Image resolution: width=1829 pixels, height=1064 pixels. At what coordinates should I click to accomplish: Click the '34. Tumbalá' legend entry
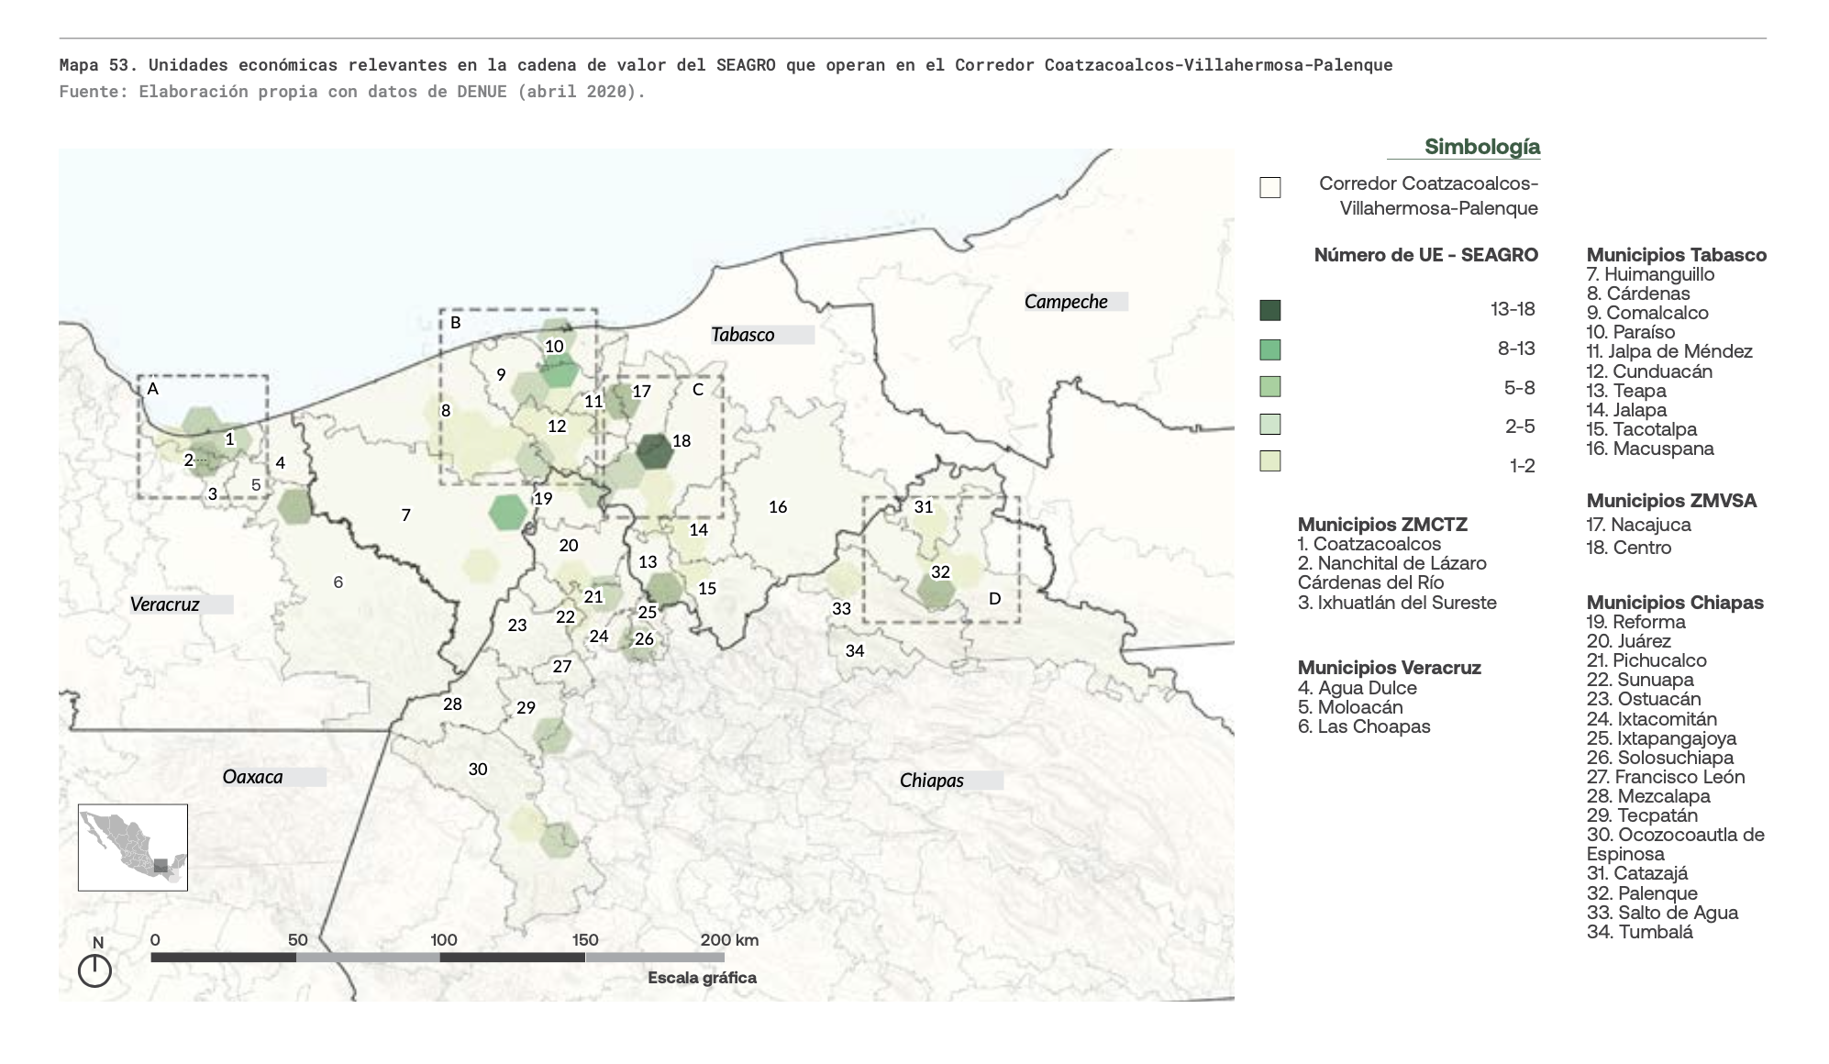coord(1640,932)
